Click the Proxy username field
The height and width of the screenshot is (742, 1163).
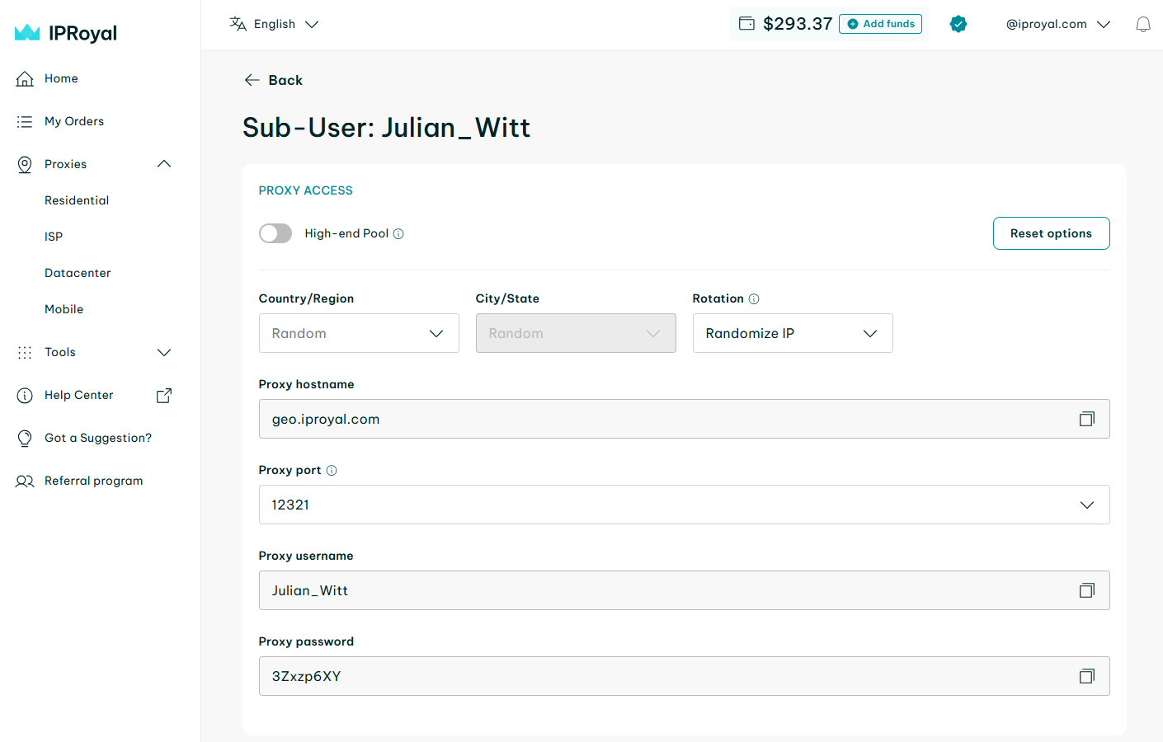click(684, 590)
